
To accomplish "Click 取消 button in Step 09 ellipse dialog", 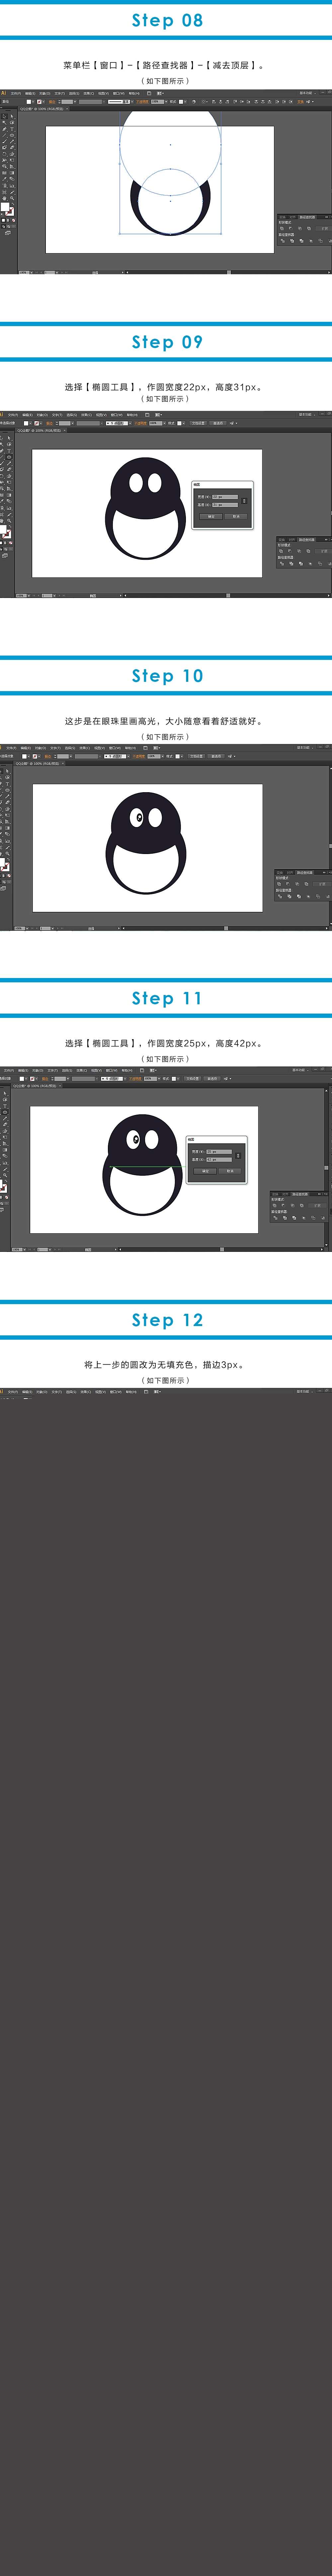I will [x=236, y=517].
